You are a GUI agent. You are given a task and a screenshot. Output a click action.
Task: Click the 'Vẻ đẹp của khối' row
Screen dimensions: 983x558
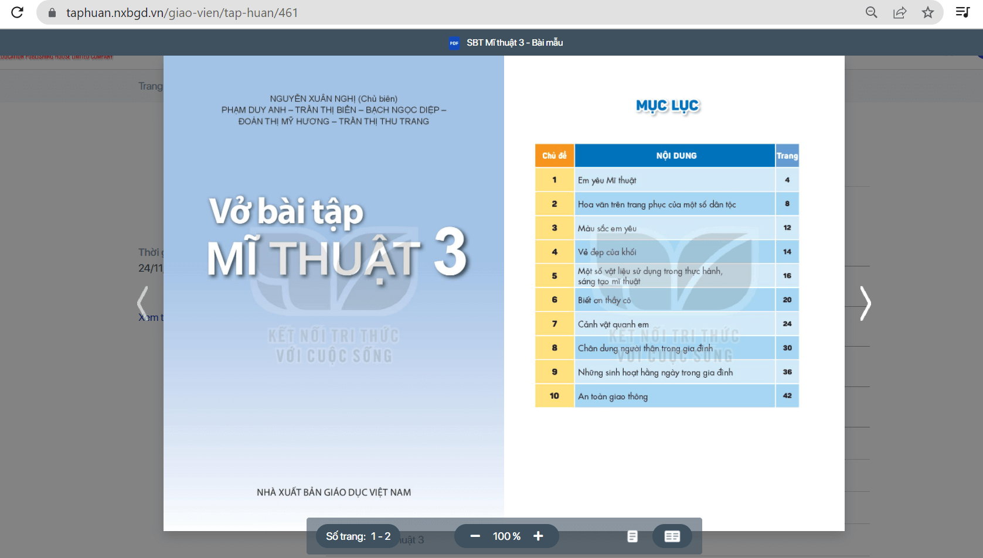[x=667, y=252]
